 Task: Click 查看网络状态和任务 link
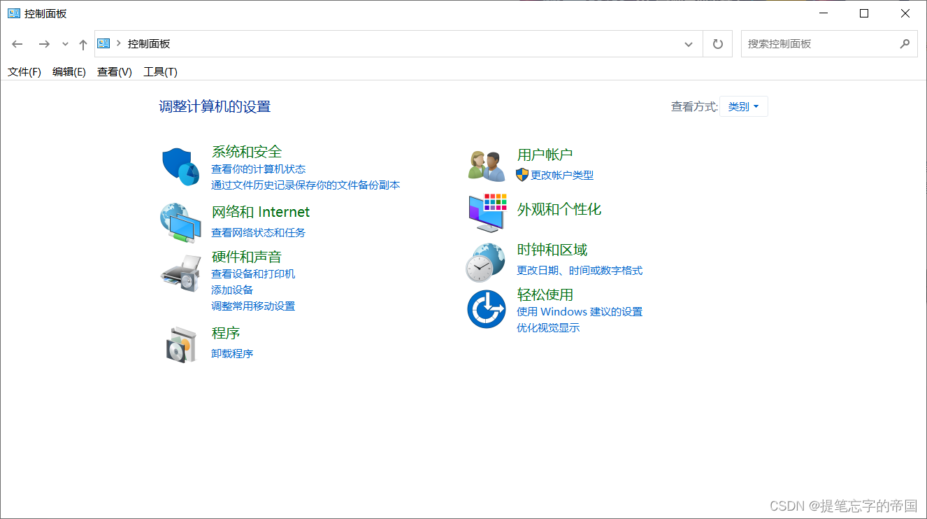pyautogui.click(x=259, y=233)
